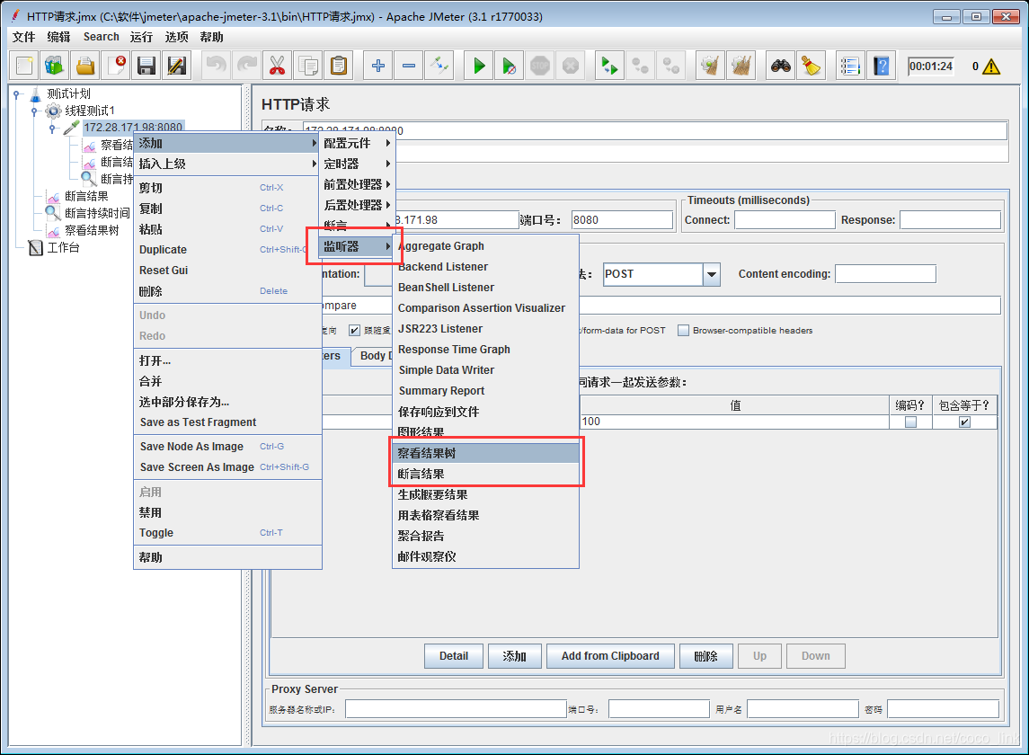Viewport: 1029px width, 755px height.
Task: Click the Clear results broom-and-gear icon
Action: pyautogui.click(x=710, y=66)
